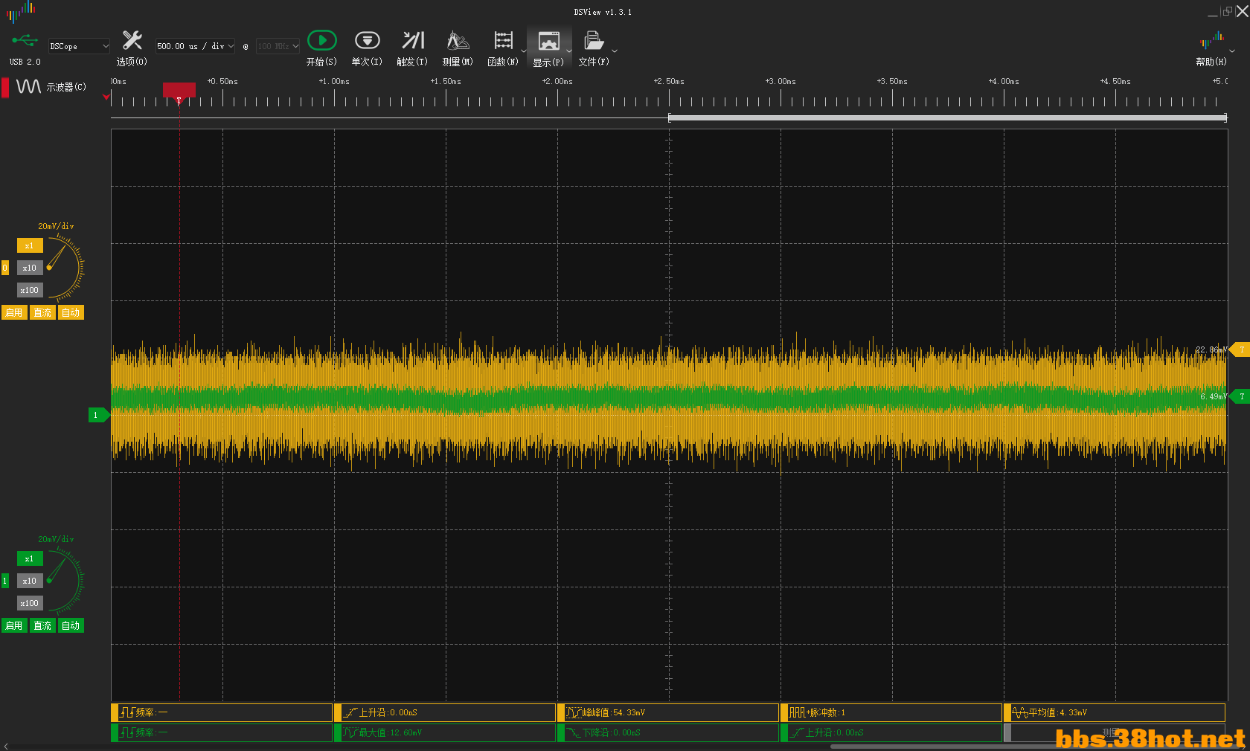1250x751 pixels.
Task: Click the yellow 0 channel label
Action: click(x=4, y=268)
